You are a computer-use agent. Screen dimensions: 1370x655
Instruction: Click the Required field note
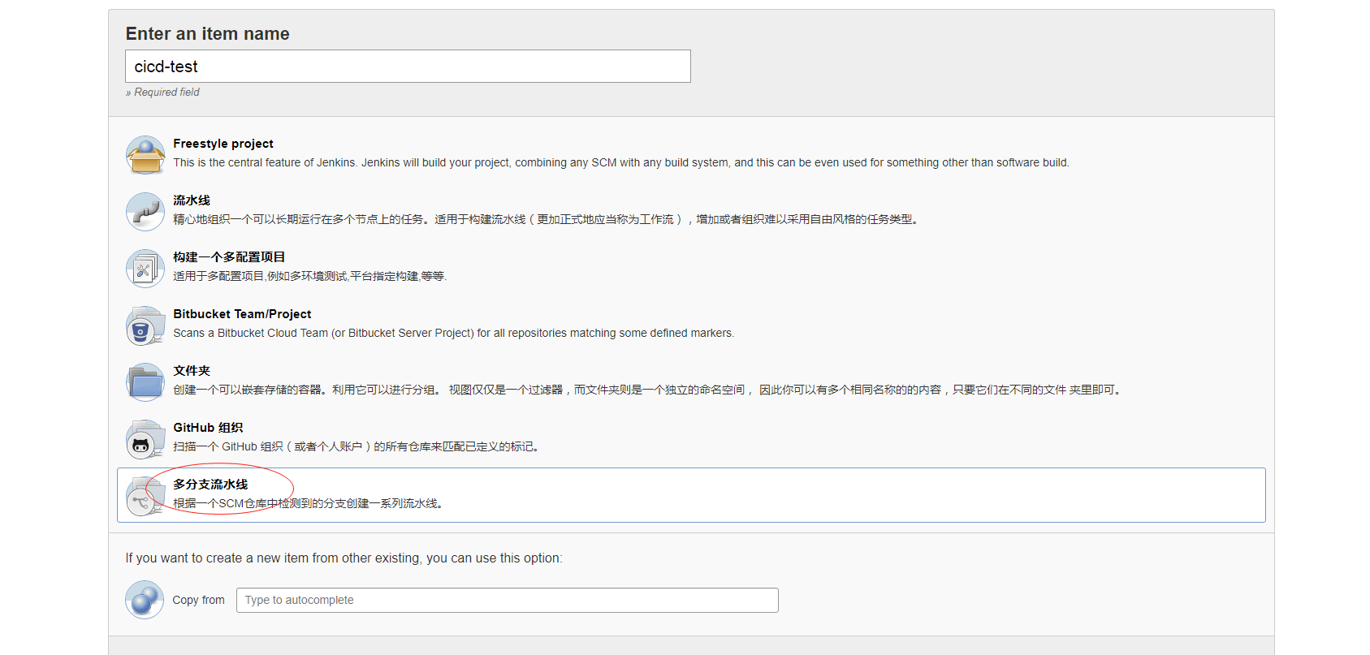(162, 93)
